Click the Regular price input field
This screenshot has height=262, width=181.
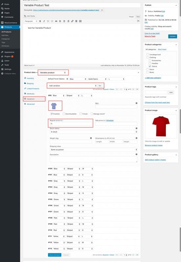[x=71, y=124]
